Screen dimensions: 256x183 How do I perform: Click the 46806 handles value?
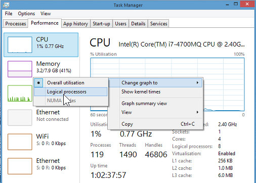point(156,155)
